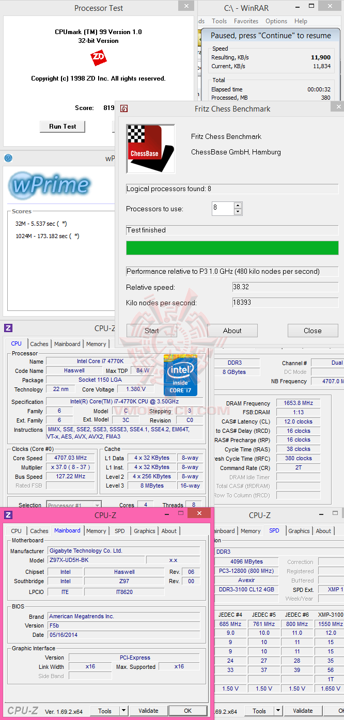Open Memory tab in the CPU-Z SPD window

click(251, 531)
